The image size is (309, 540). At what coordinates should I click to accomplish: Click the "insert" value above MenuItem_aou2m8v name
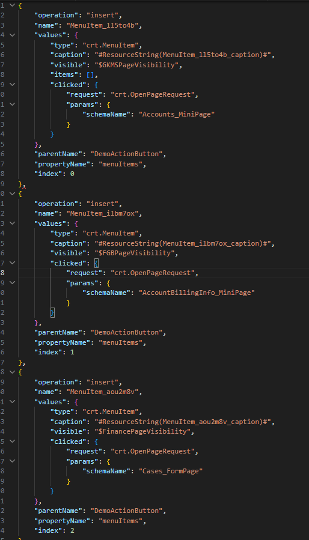[x=102, y=382]
